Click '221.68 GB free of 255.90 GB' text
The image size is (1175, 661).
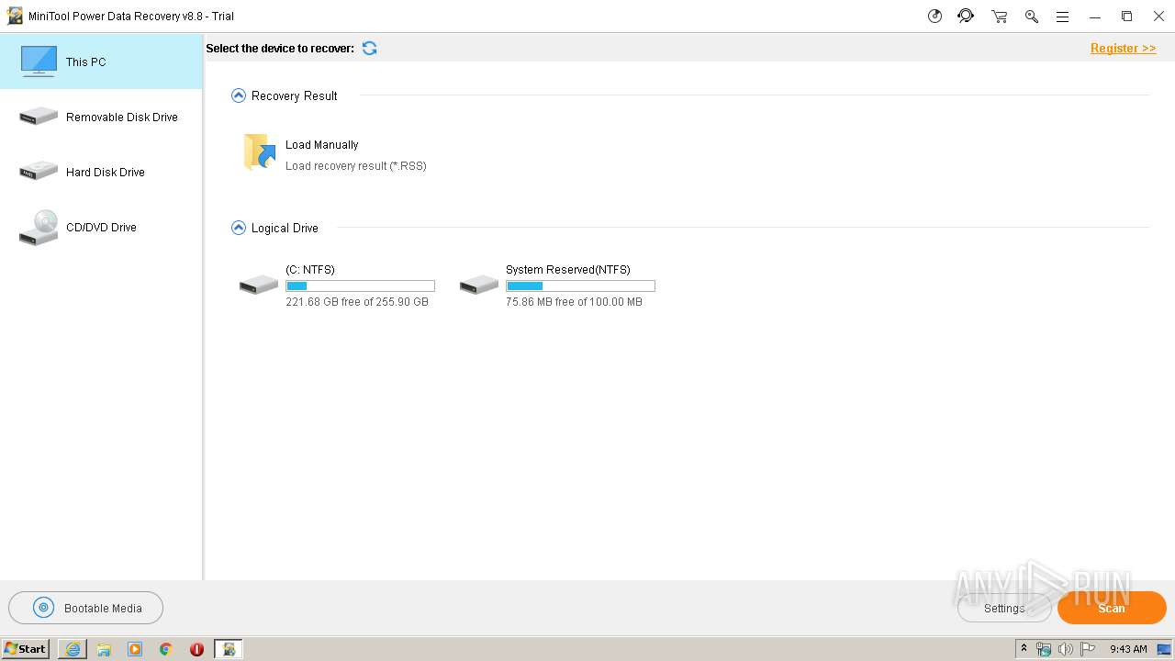[x=357, y=302]
